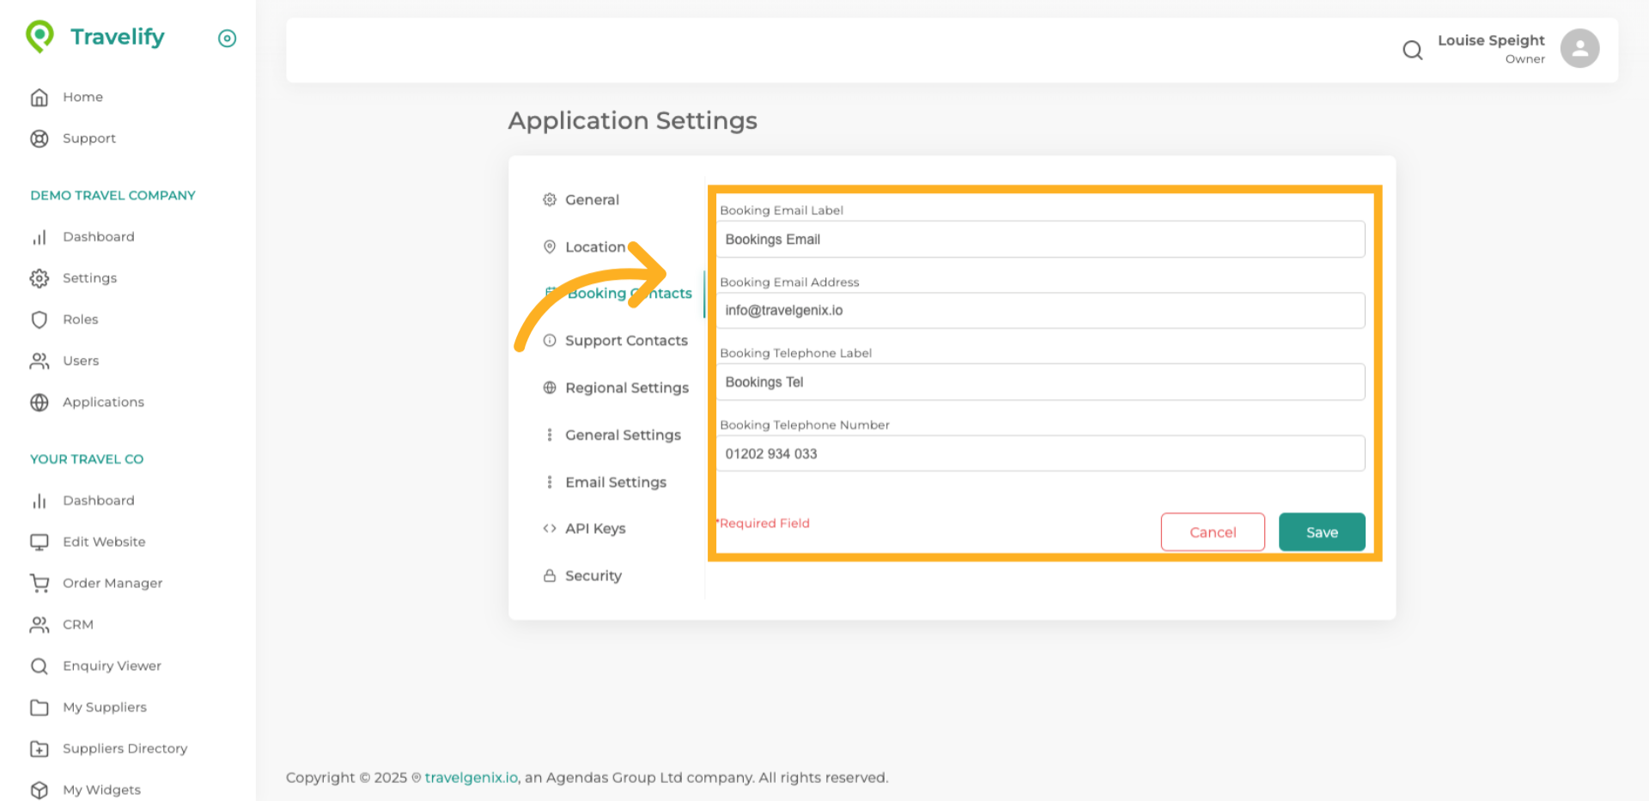1649x801 pixels.
Task: Click the Travelify logo icon
Action: [x=40, y=37]
